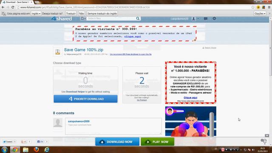Open the Windows Start orb

tap(5, 150)
